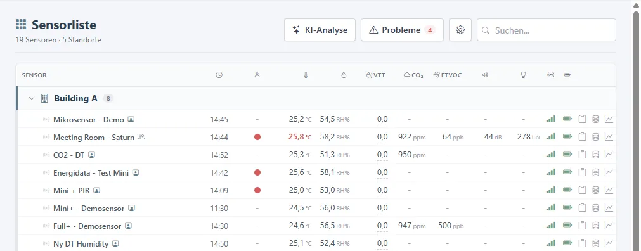Open database icon for Meeting Room - Saturn
The height and width of the screenshot is (251, 641).
(x=595, y=137)
